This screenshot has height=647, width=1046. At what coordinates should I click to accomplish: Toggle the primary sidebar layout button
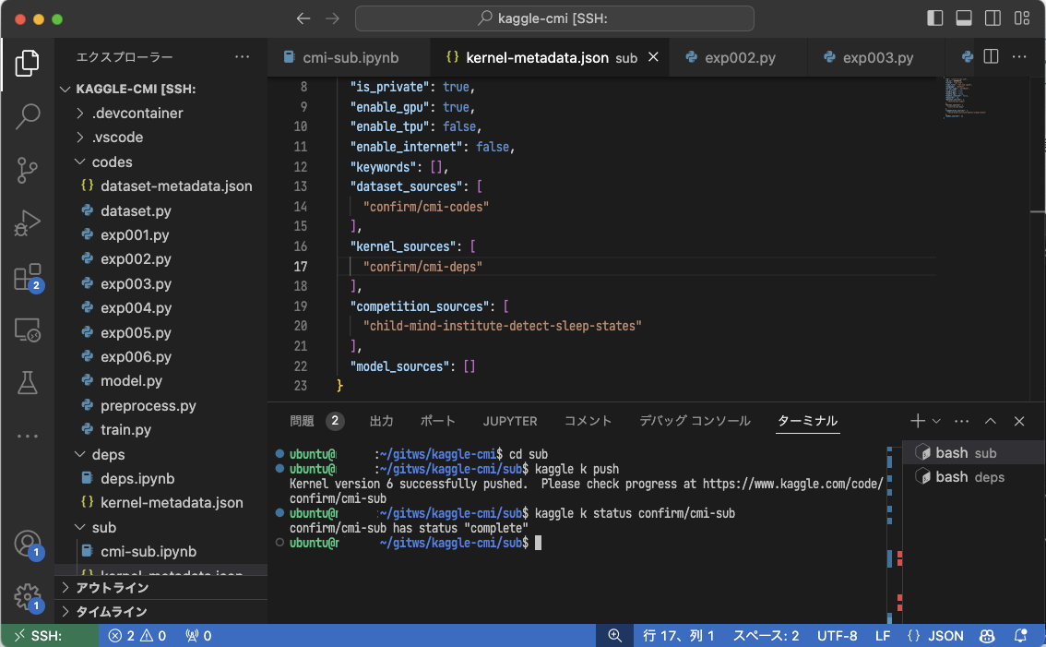(x=935, y=18)
